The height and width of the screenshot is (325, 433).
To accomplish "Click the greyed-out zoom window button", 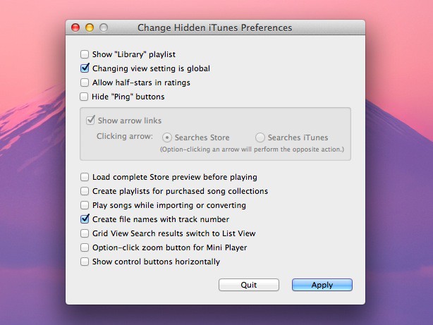I will (104, 27).
